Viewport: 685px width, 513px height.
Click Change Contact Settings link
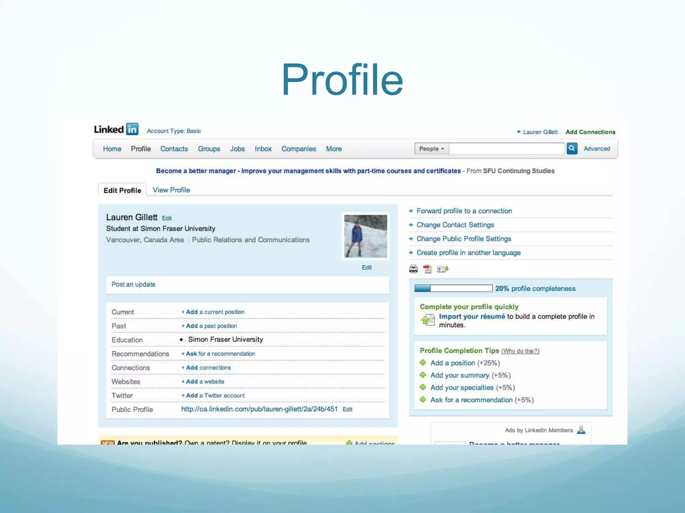(x=455, y=225)
